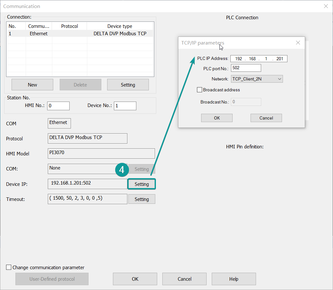Open Setting below the connection list
The width and height of the screenshot is (333, 290).
click(128, 85)
